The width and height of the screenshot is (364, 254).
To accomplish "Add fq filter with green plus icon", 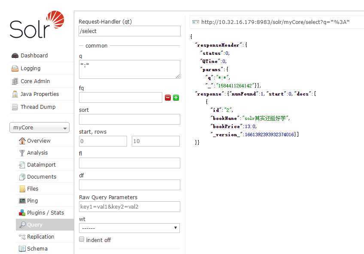I will (176, 98).
